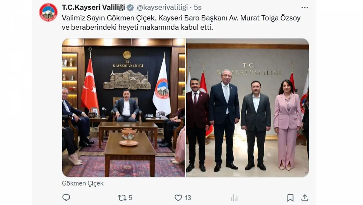Screen dimensions: 363x205
Task: Click the share upload arrow icon
Action: pyautogui.click(x=305, y=198)
